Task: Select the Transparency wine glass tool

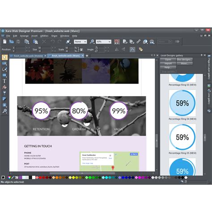Action: pyautogui.click(x=4, y=93)
